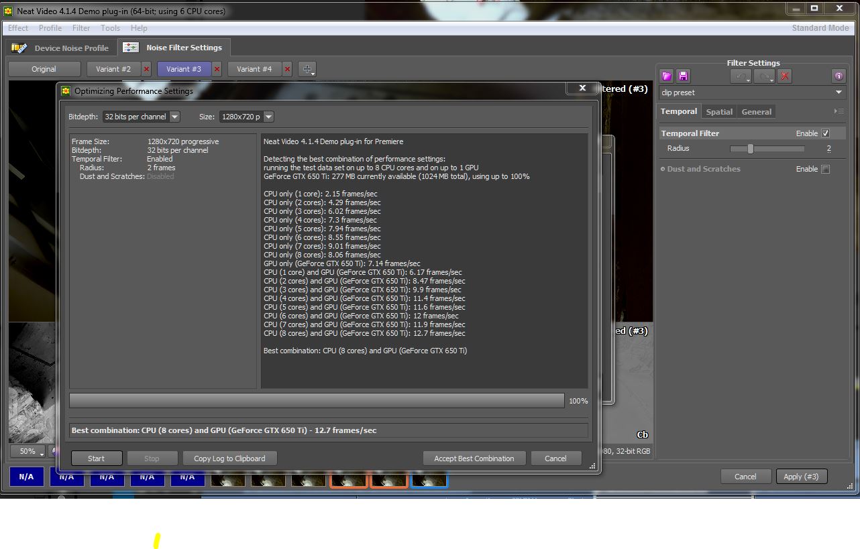The image size is (860, 549).
Task: Open the Help menu
Action: [x=139, y=28]
